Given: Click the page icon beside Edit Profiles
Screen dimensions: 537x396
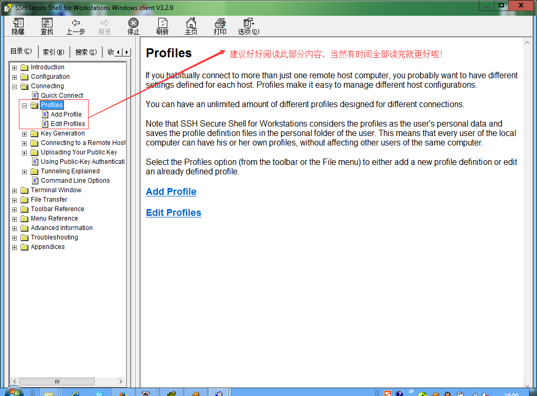Looking at the screenshot, I should point(45,124).
